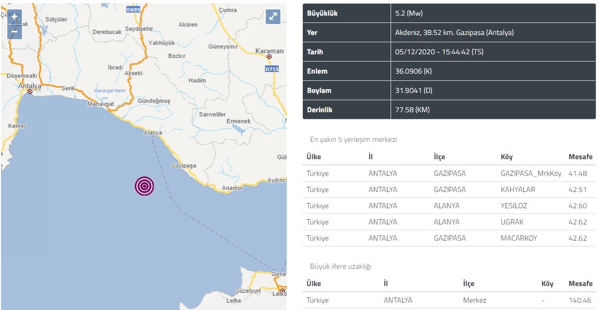Click the D695 road shield

pyautogui.click(x=133, y=9)
